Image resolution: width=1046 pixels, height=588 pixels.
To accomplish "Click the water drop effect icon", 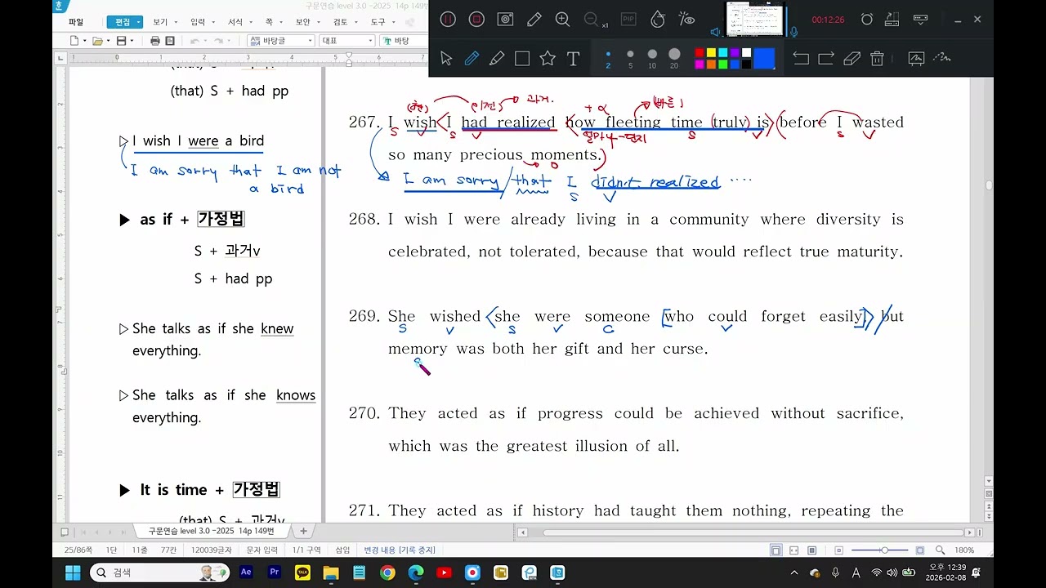I will point(657,19).
